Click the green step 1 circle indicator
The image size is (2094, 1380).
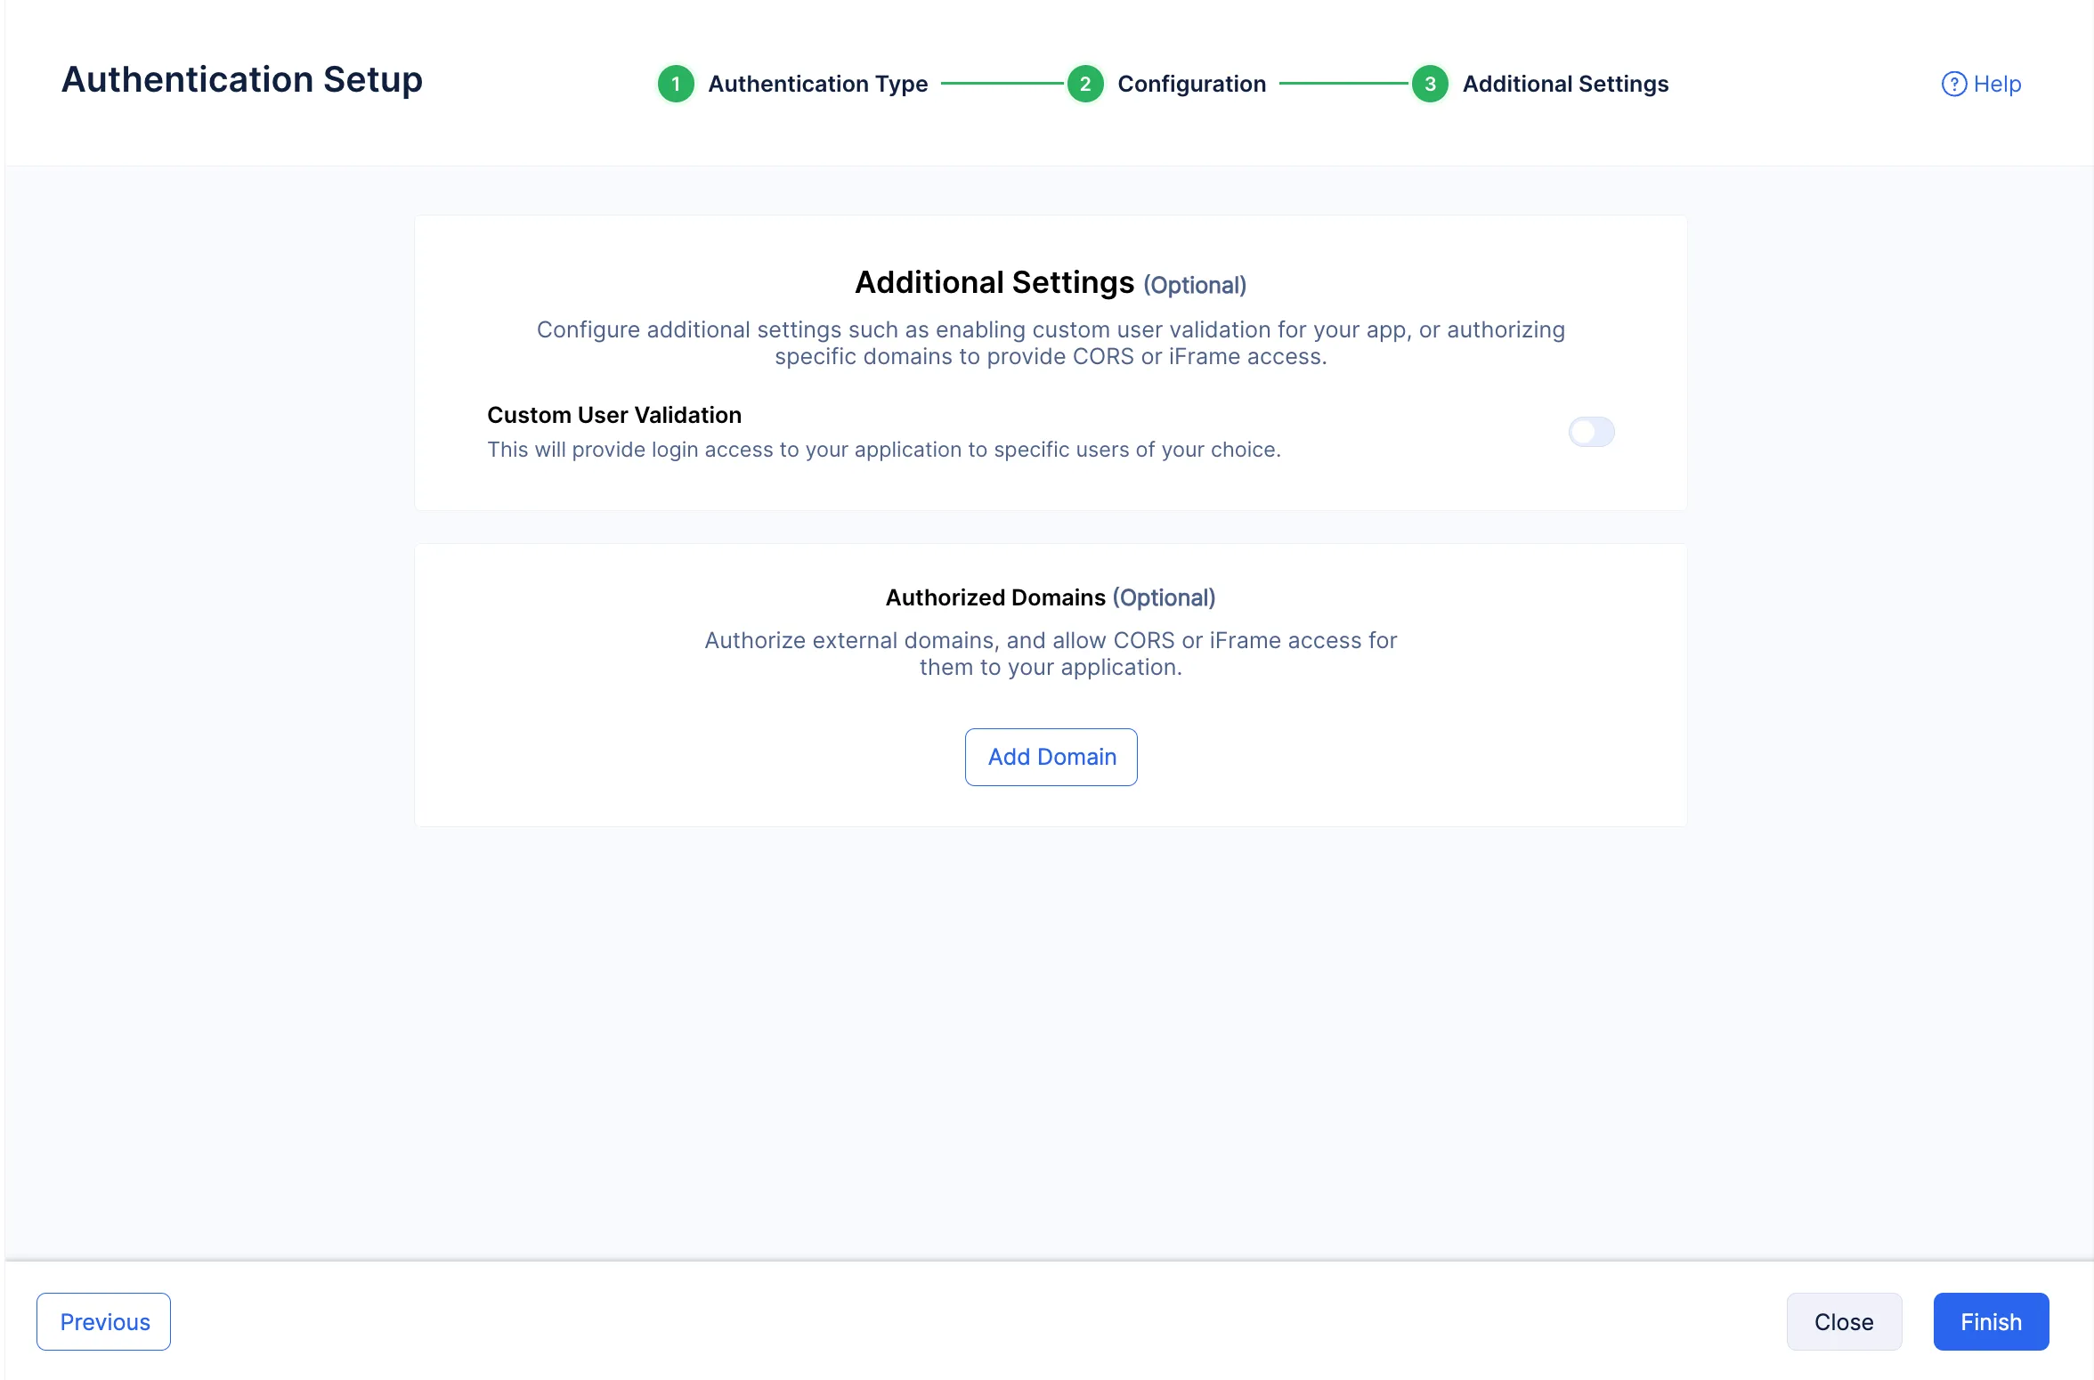coord(677,84)
